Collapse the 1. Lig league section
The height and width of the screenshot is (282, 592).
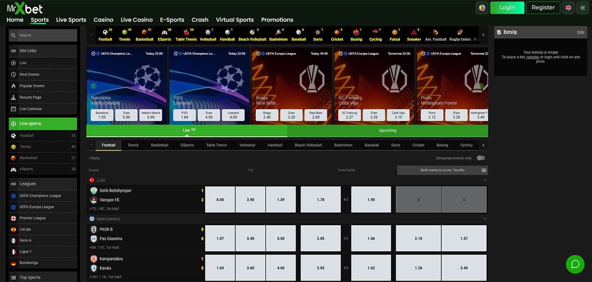pyautogui.click(x=485, y=180)
